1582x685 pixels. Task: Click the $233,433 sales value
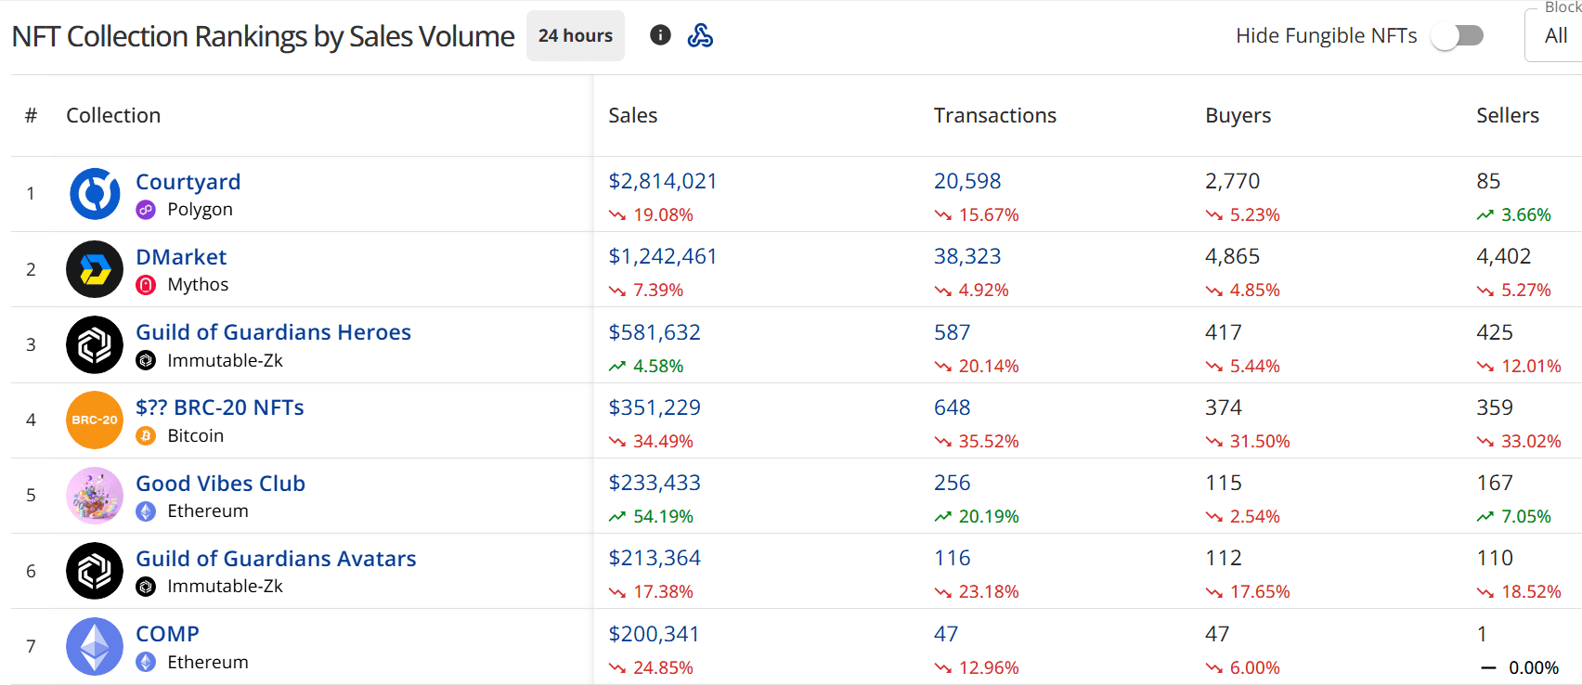click(655, 483)
